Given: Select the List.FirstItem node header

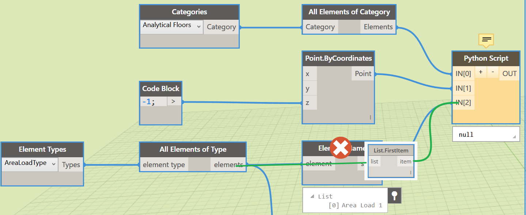Looking at the screenshot, I should 391,150.
